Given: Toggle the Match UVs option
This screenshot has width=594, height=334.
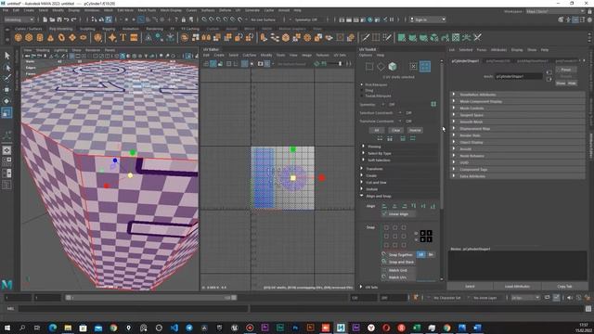Looking at the screenshot, I should pyautogui.click(x=398, y=277).
